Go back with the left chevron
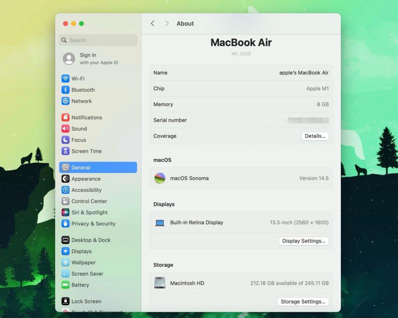The width and height of the screenshot is (398, 318). (152, 23)
